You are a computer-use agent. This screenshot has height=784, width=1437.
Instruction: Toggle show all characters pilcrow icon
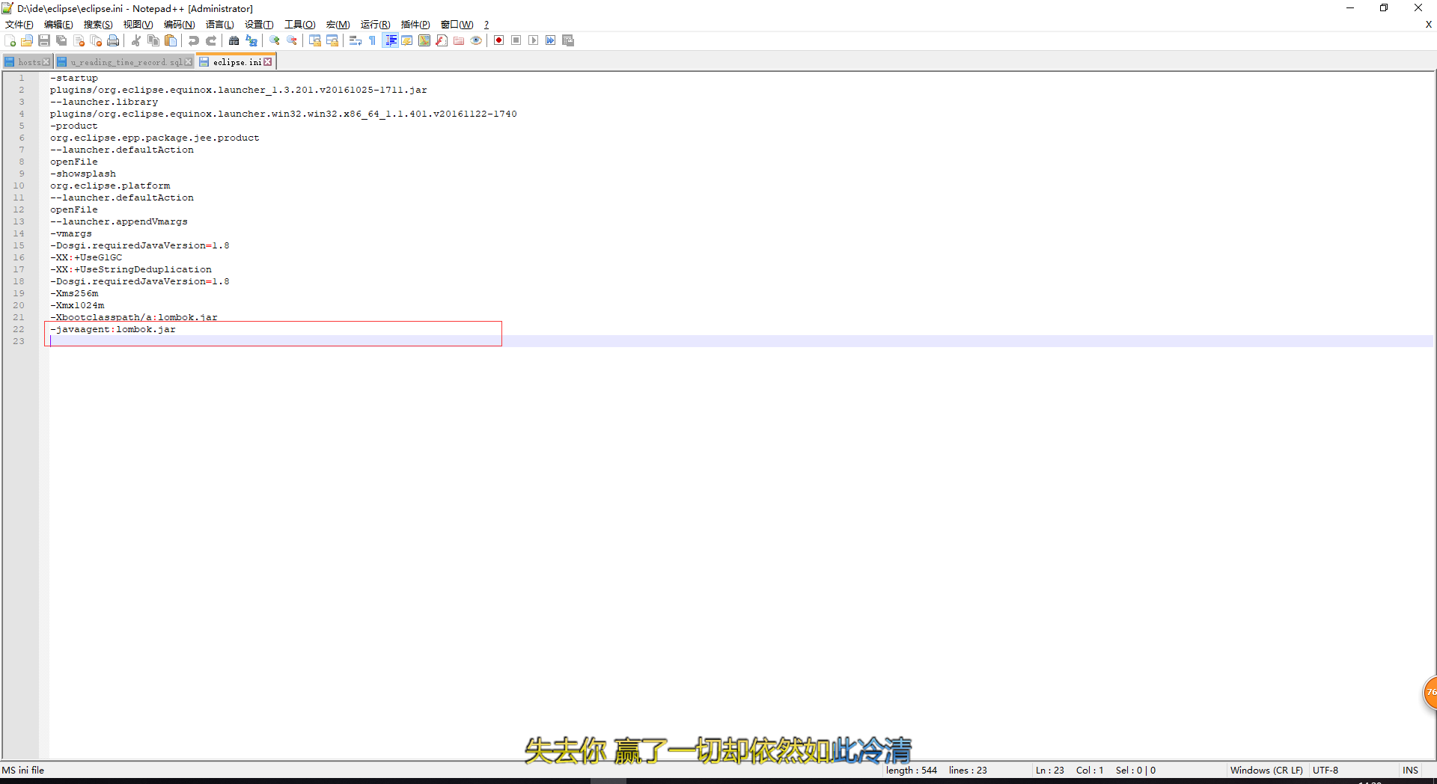(x=373, y=40)
